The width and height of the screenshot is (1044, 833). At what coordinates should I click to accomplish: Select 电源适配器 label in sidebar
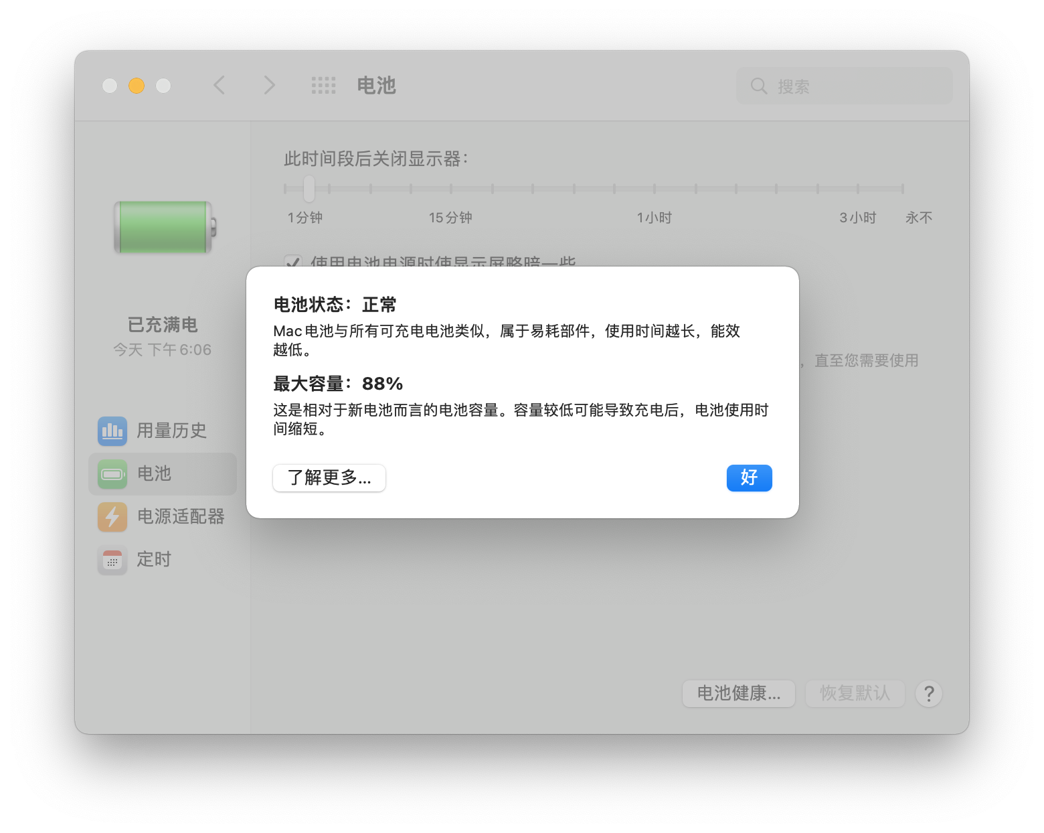point(181,516)
